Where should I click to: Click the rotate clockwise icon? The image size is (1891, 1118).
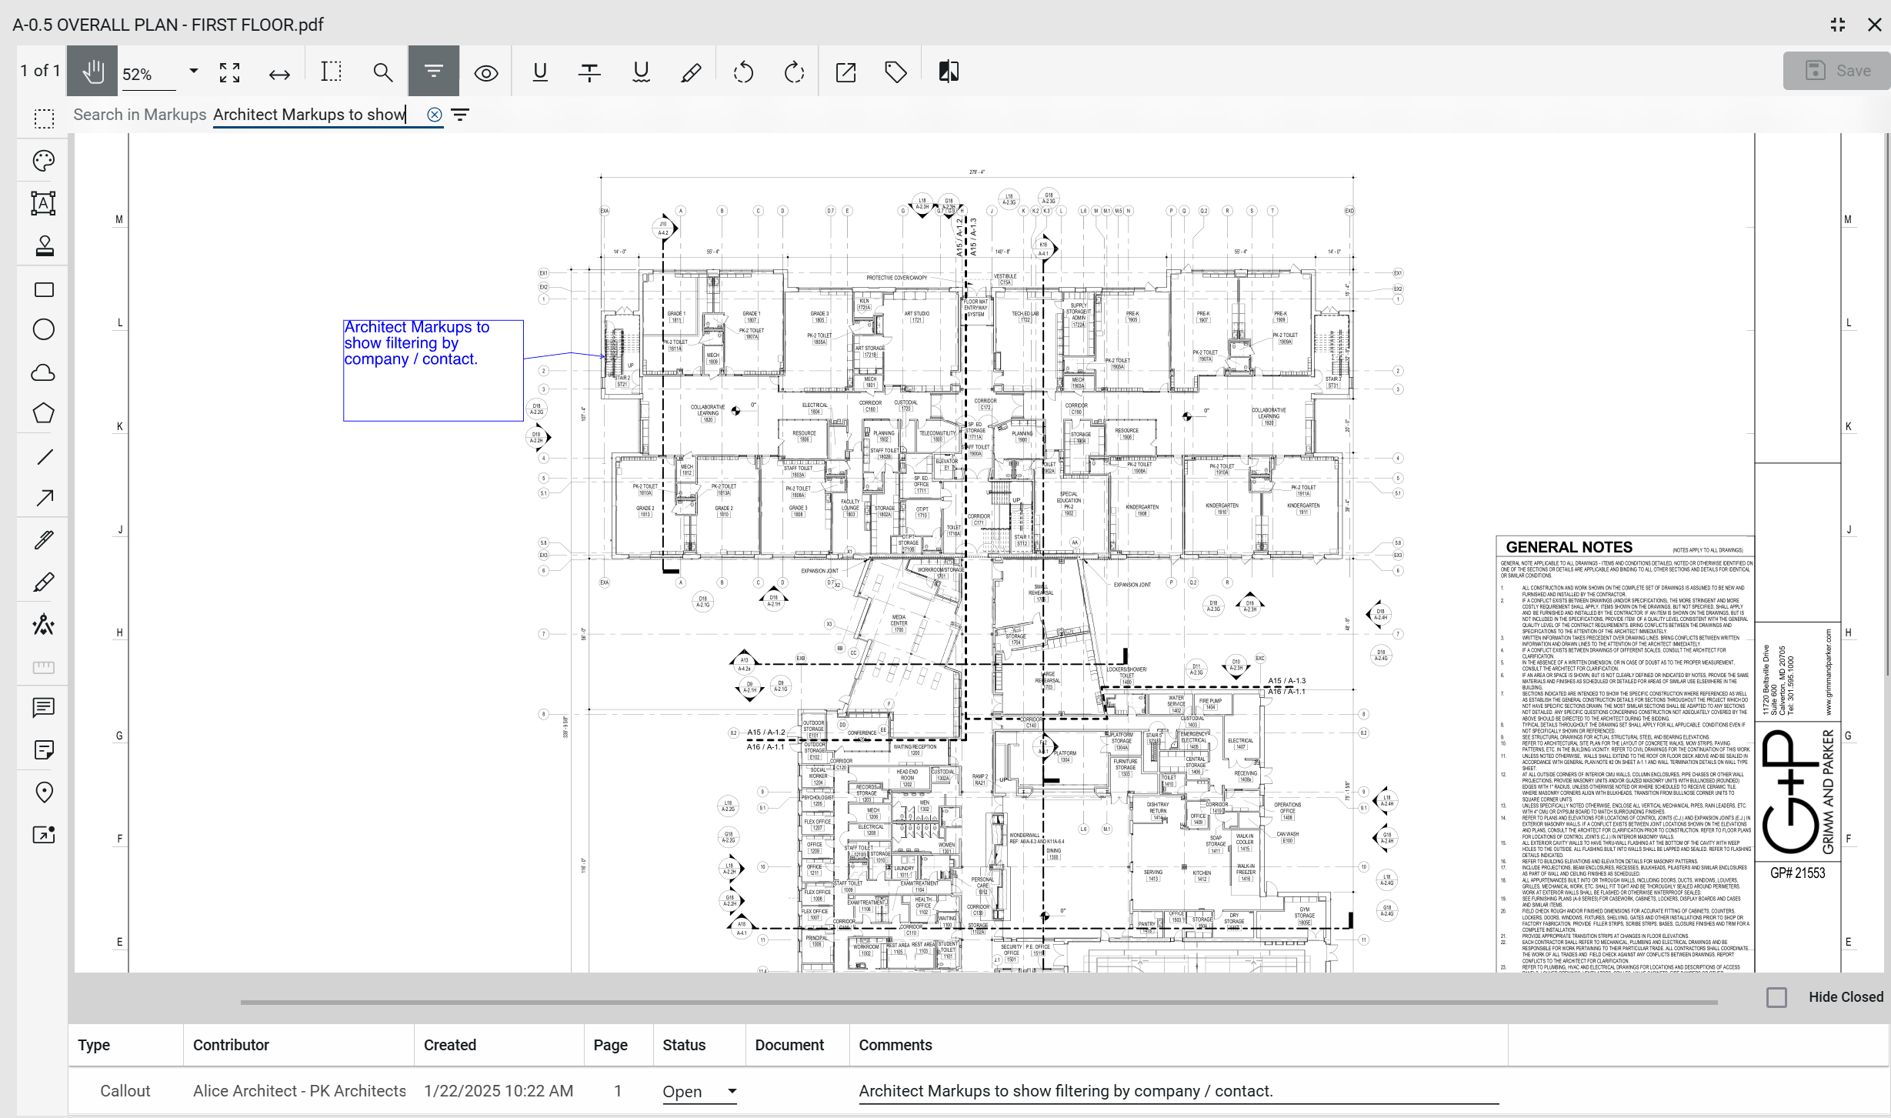coord(793,72)
